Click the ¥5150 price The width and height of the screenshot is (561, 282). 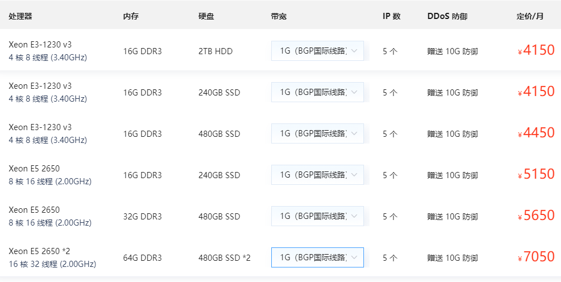tap(536, 174)
